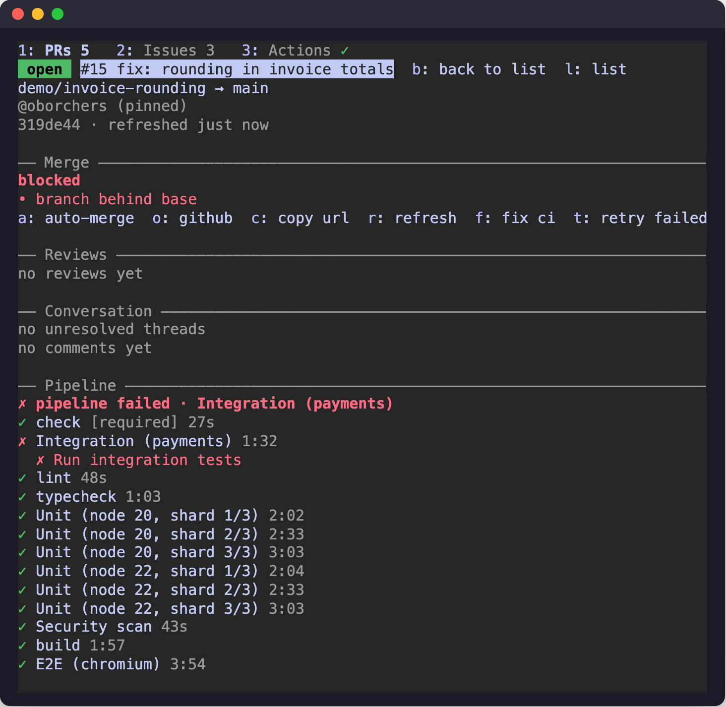This screenshot has width=726, height=707.
Task: Click 'r: refresh' action
Action: pos(412,218)
